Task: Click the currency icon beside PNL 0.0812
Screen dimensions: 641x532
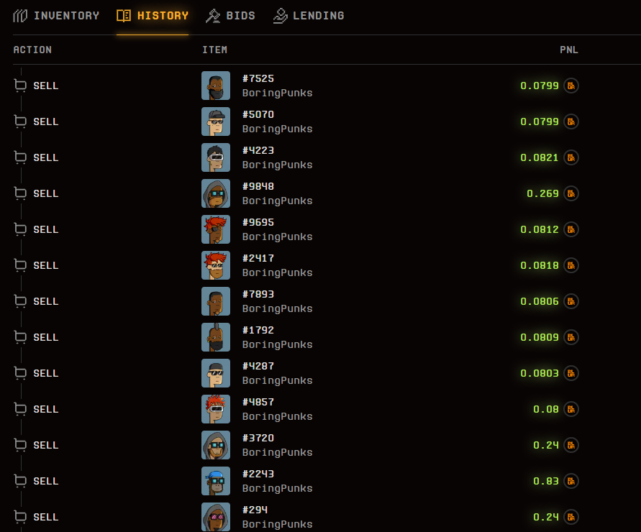Action: tap(571, 229)
